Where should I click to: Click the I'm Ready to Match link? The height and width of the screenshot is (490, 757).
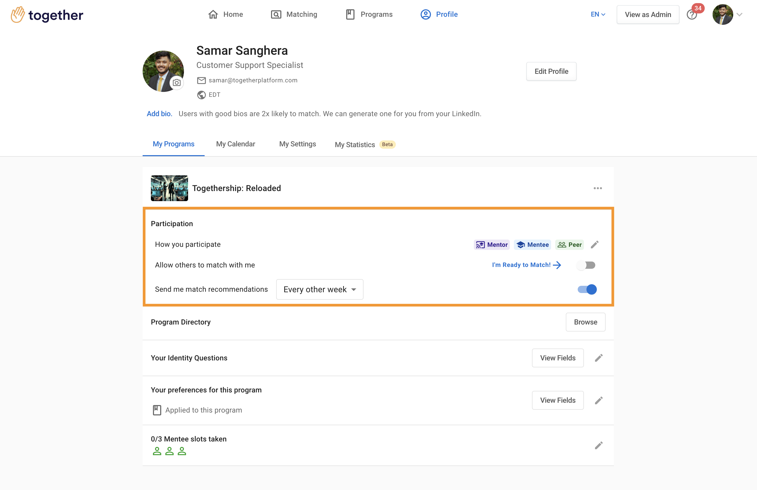tap(526, 265)
